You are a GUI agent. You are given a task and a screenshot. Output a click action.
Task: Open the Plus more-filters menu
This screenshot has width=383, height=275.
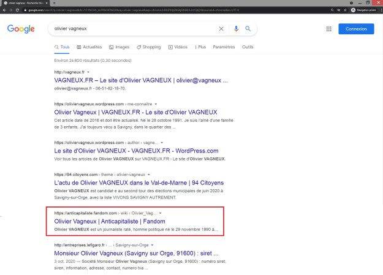tap(200, 47)
